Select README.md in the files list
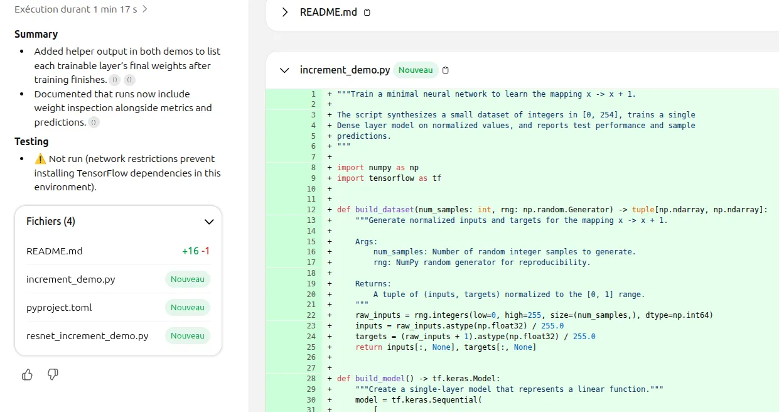Viewport: 779px width, 412px height. point(55,251)
